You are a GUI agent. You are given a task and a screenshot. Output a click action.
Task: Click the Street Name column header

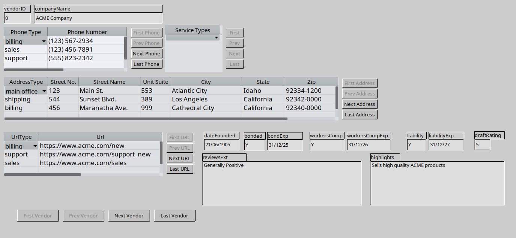pos(109,82)
